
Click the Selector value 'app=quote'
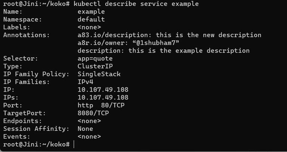click(x=95, y=58)
